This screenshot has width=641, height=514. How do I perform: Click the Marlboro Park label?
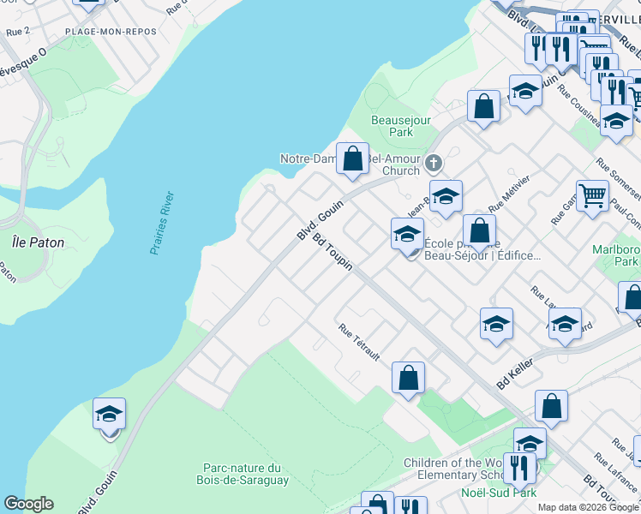[x=616, y=255]
